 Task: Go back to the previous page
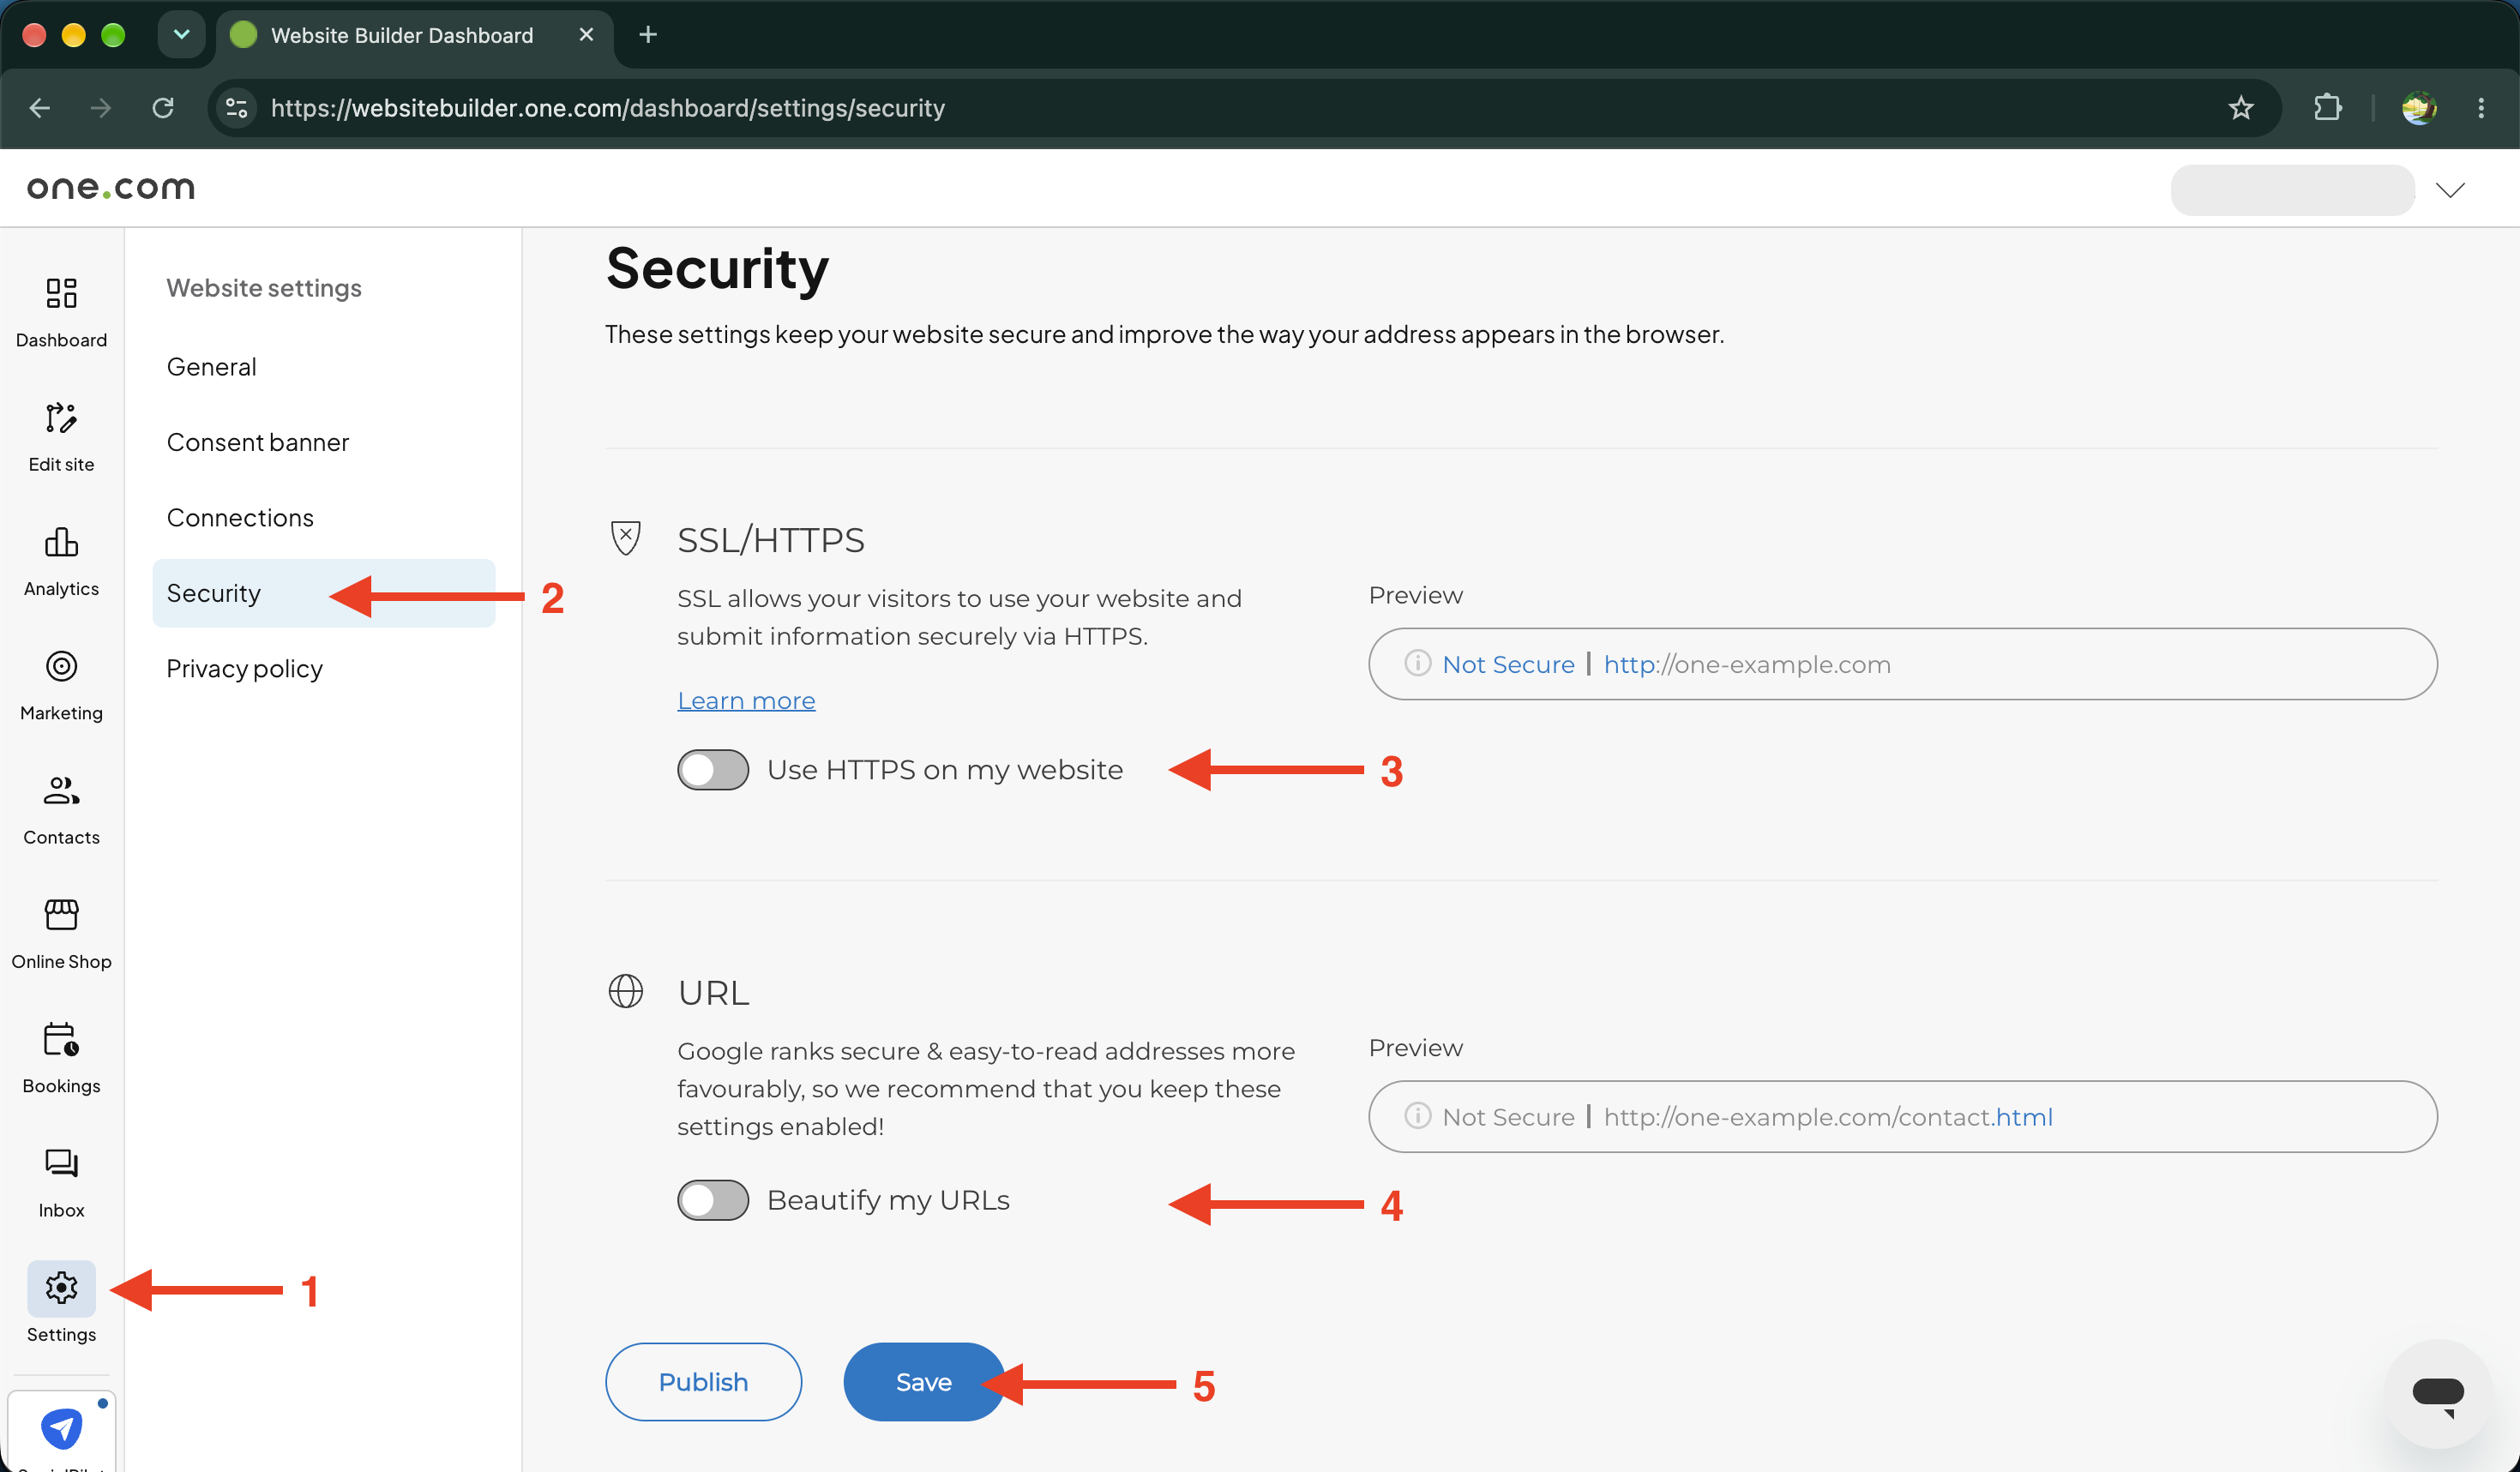pos(40,108)
